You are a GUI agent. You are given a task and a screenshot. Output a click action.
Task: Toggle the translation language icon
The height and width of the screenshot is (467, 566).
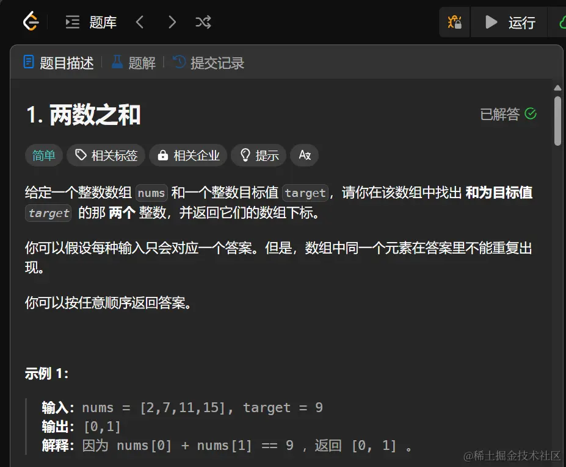click(x=305, y=155)
